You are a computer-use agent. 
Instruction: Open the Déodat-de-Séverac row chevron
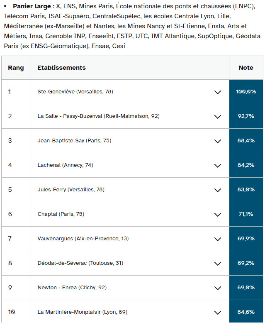pos(217,263)
